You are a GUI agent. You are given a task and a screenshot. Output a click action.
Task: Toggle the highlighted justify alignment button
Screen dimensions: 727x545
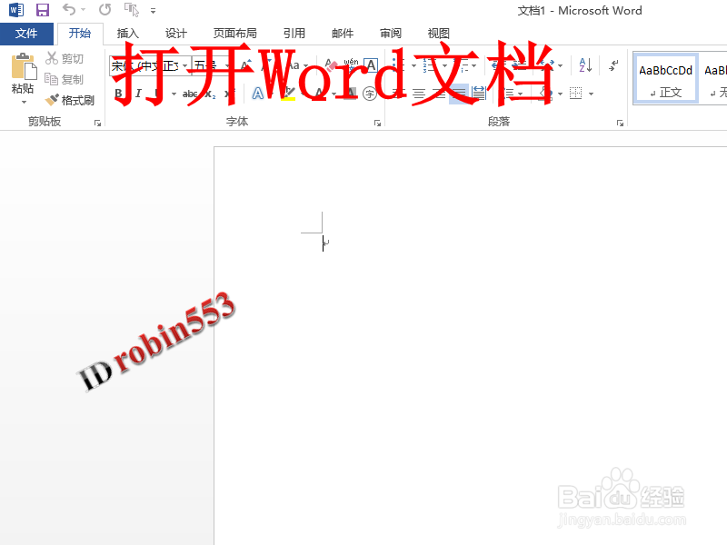tap(459, 94)
